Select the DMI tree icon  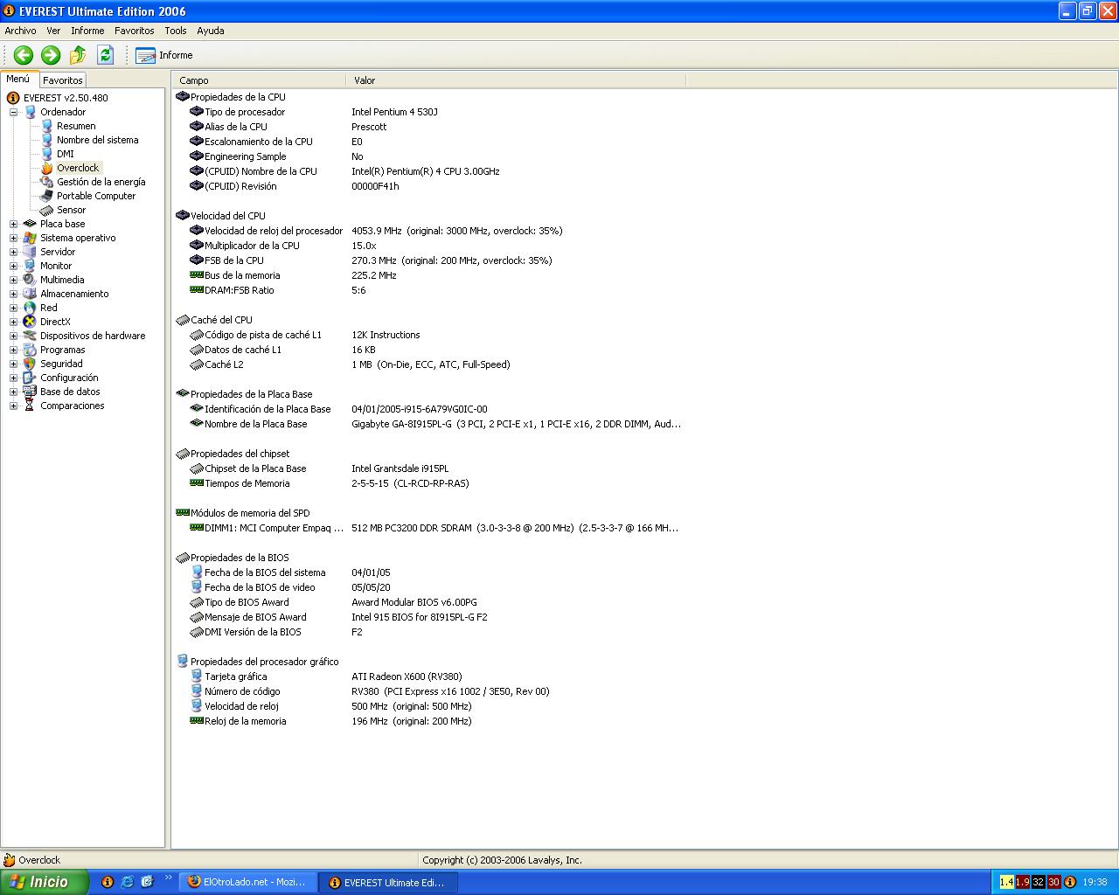tap(47, 154)
